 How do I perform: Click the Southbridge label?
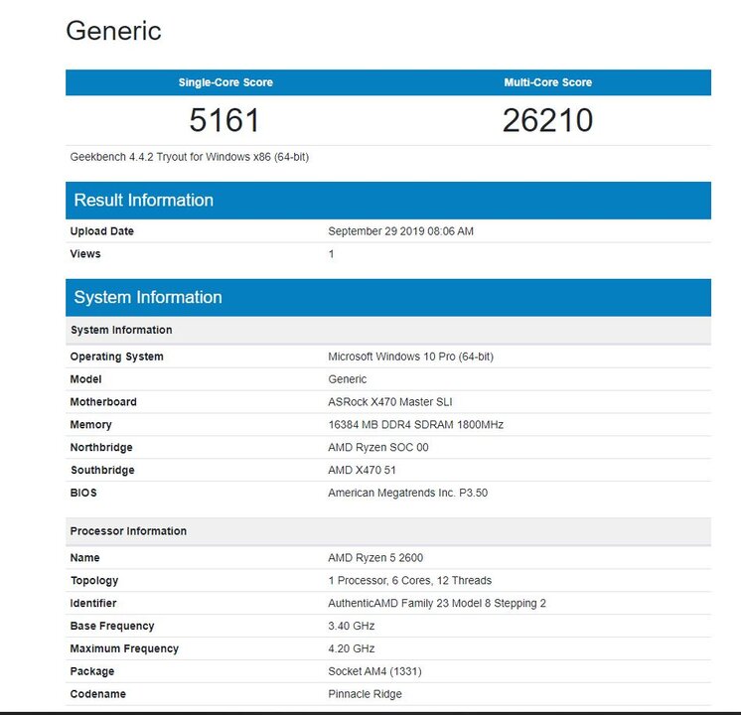pyautogui.click(x=102, y=470)
